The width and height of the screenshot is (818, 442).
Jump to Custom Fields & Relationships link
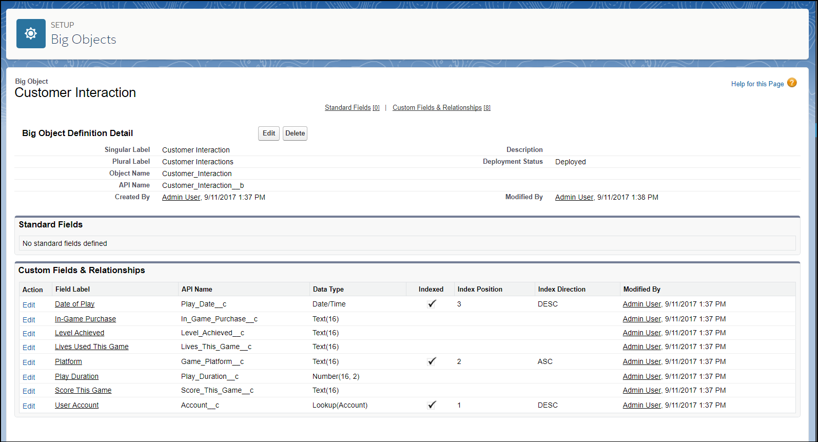(437, 108)
